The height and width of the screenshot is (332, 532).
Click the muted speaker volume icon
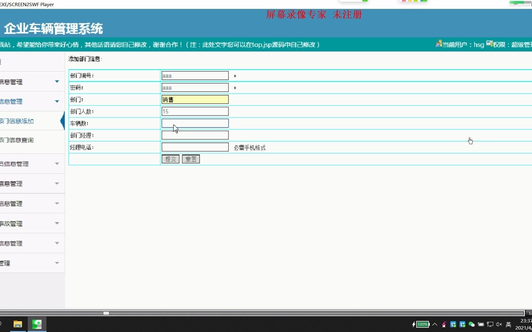(x=499, y=324)
